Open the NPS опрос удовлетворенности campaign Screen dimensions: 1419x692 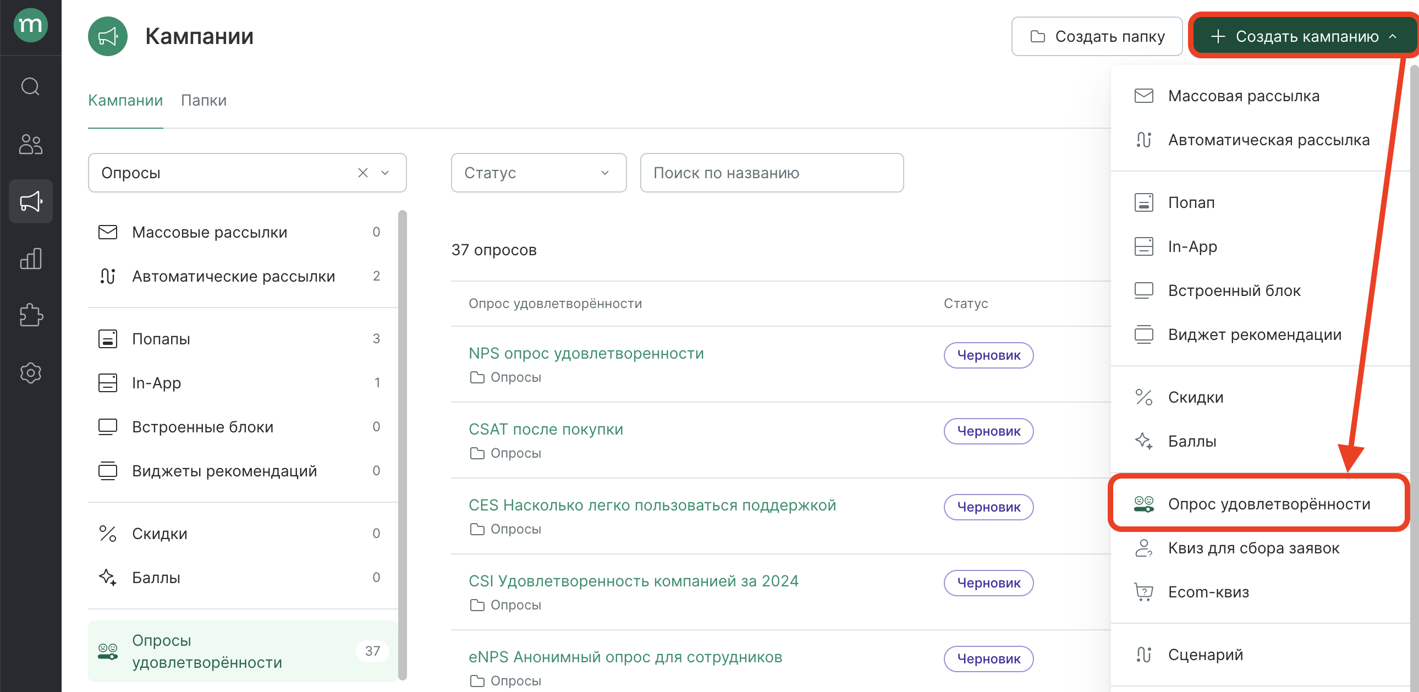pos(586,354)
